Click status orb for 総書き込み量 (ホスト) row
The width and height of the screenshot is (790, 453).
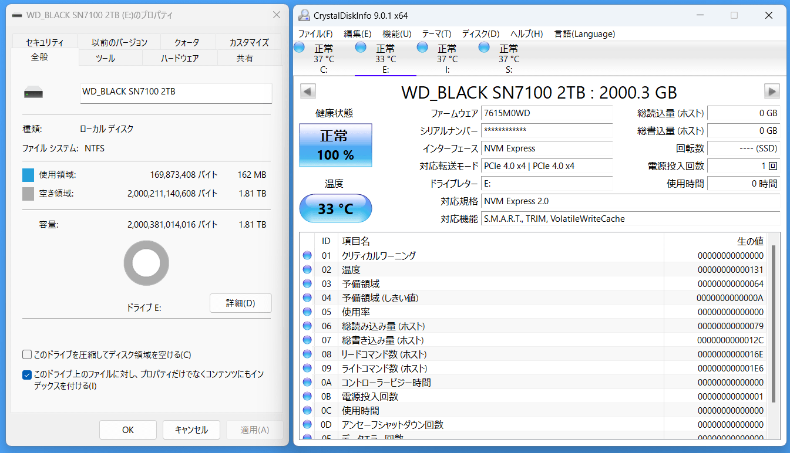coord(307,340)
